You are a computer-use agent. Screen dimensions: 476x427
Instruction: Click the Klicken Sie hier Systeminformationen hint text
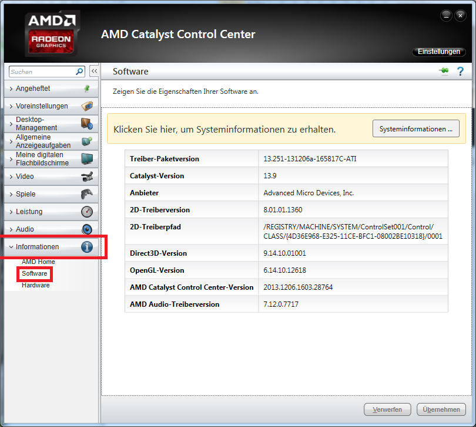click(224, 130)
